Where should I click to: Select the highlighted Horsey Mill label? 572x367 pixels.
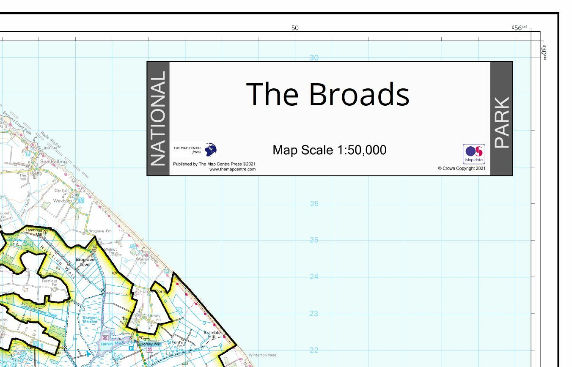click(x=150, y=344)
